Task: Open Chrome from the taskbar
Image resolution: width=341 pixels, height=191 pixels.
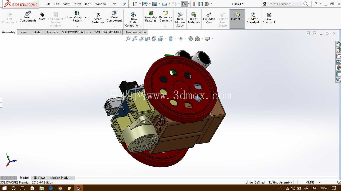Action: coord(60,188)
